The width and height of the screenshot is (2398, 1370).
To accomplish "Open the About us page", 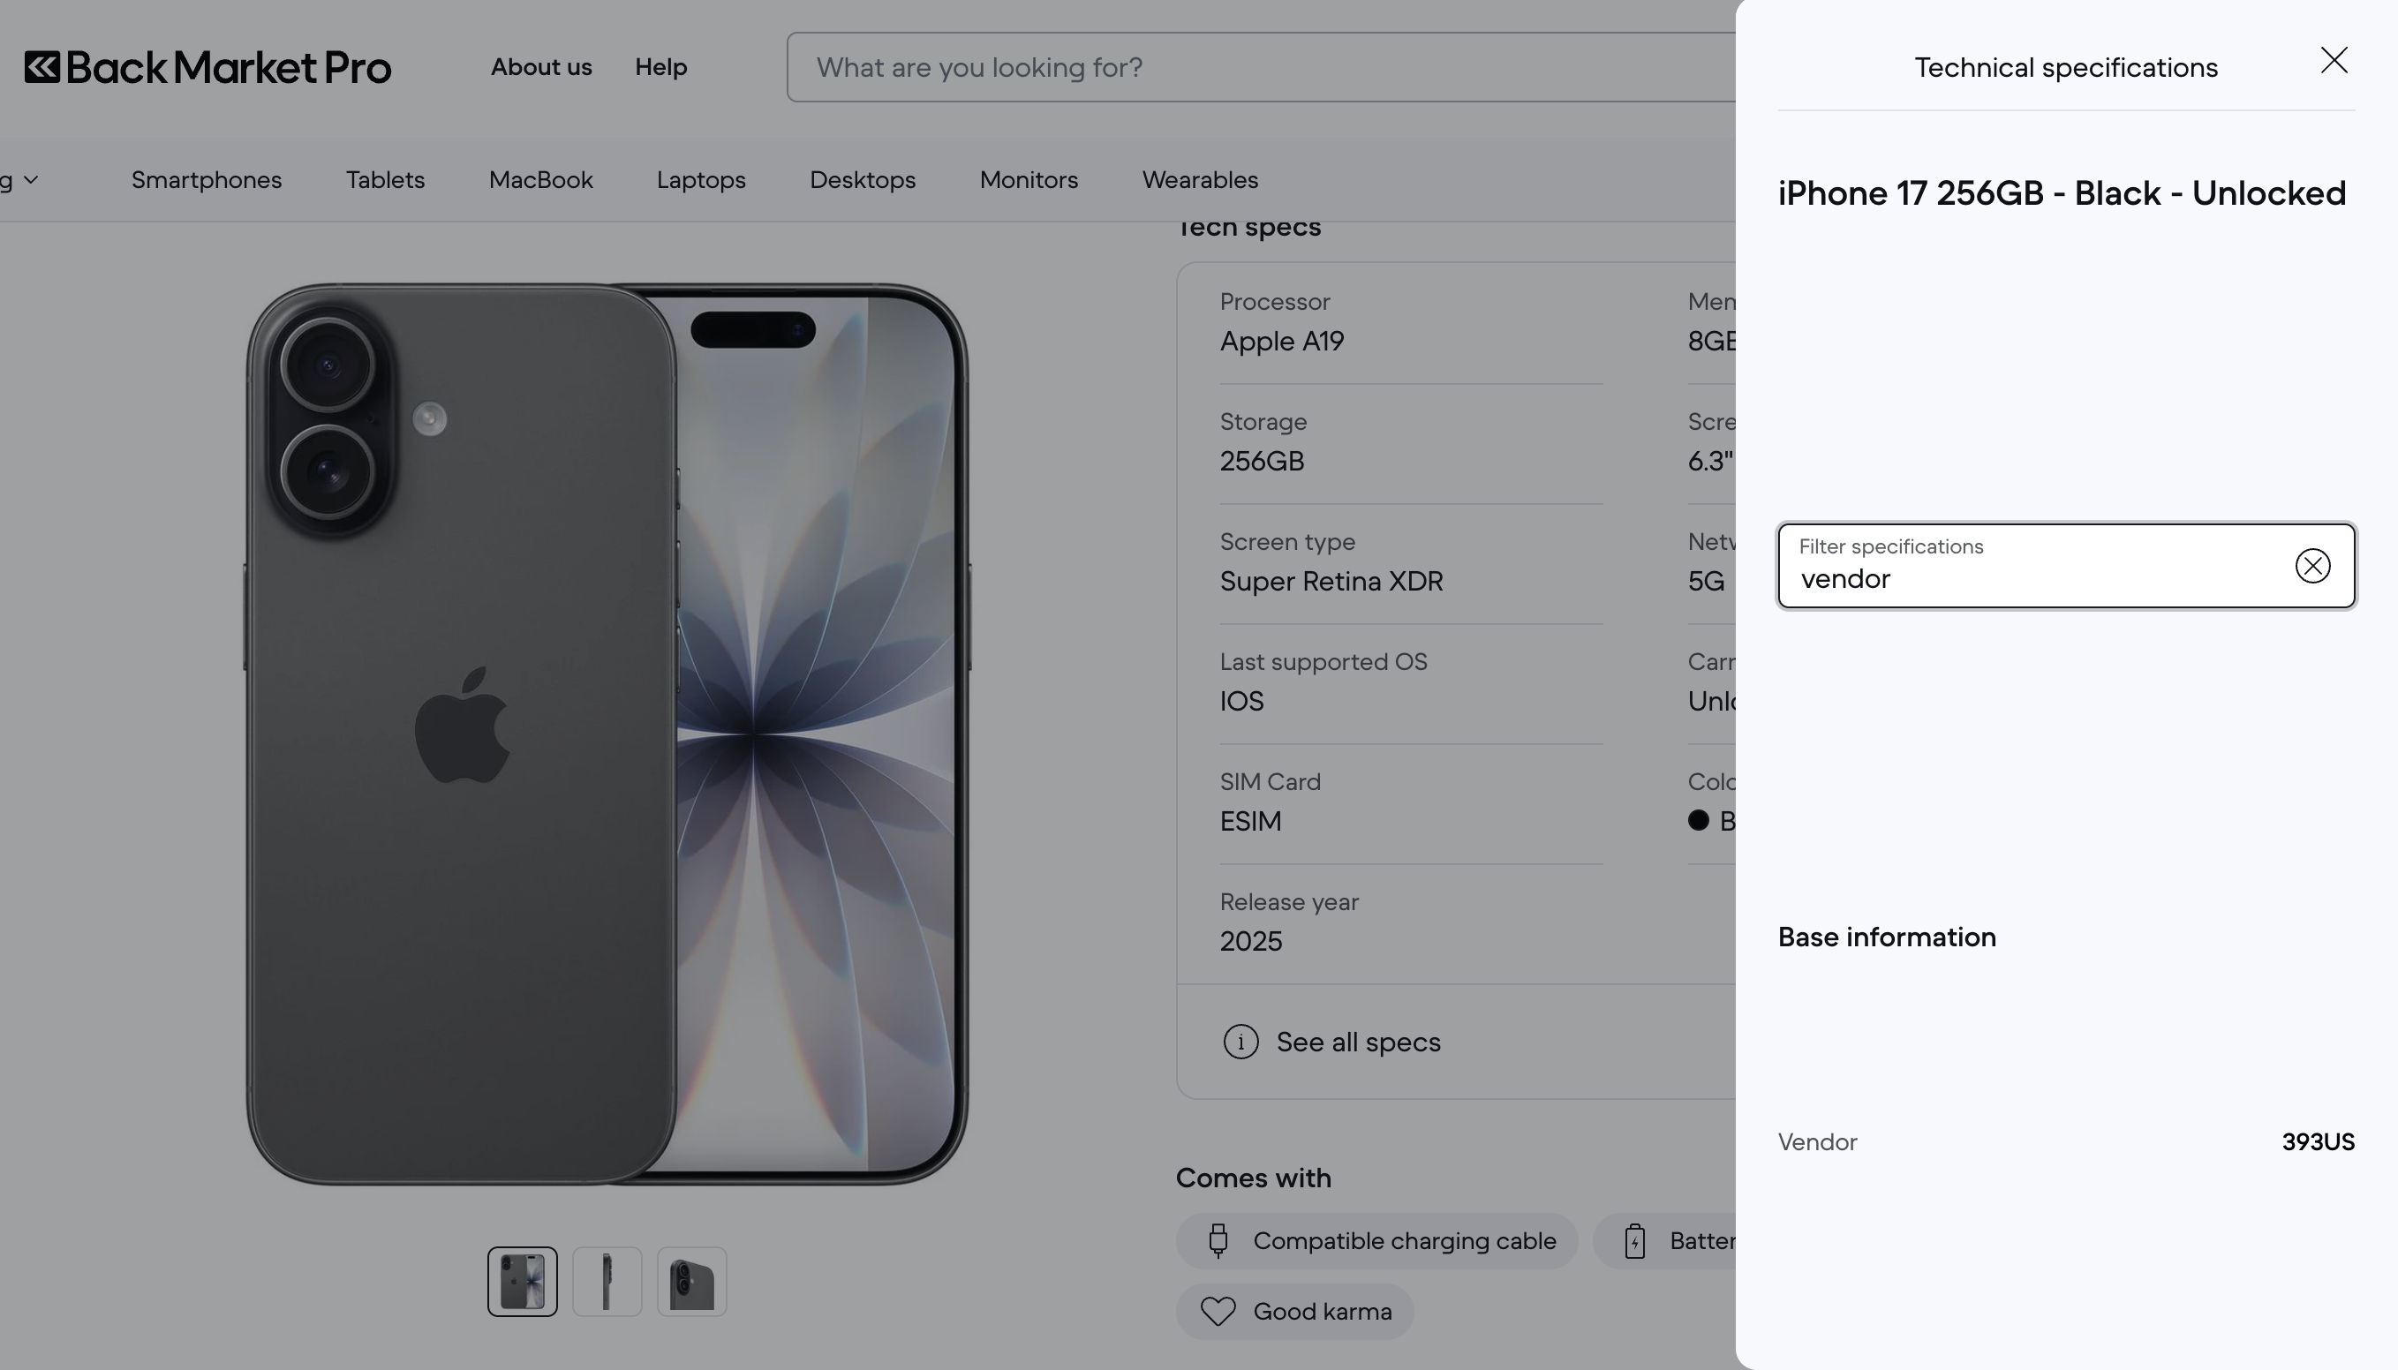I will pyautogui.click(x=541, y=68).
